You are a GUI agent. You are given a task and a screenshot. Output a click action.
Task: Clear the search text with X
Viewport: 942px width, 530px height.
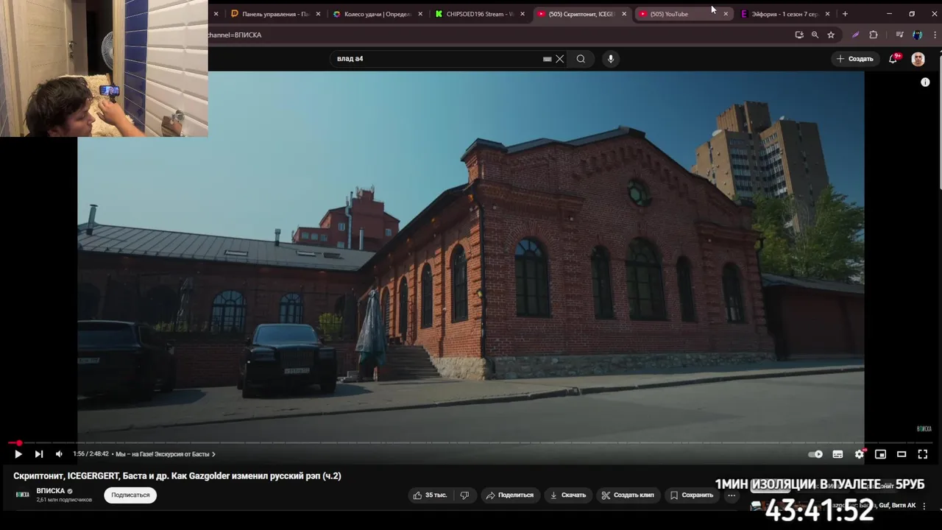click(x=560, y=59)
